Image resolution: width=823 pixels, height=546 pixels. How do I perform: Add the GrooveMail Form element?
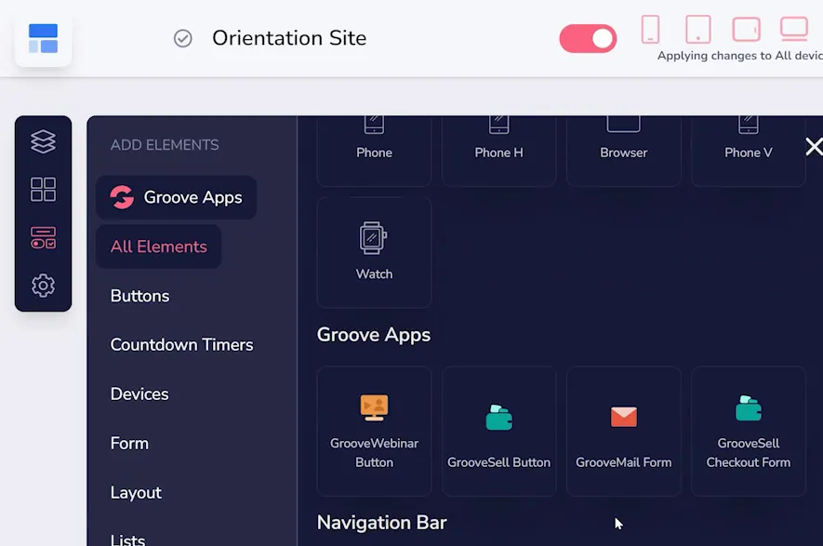pos(624,431)
